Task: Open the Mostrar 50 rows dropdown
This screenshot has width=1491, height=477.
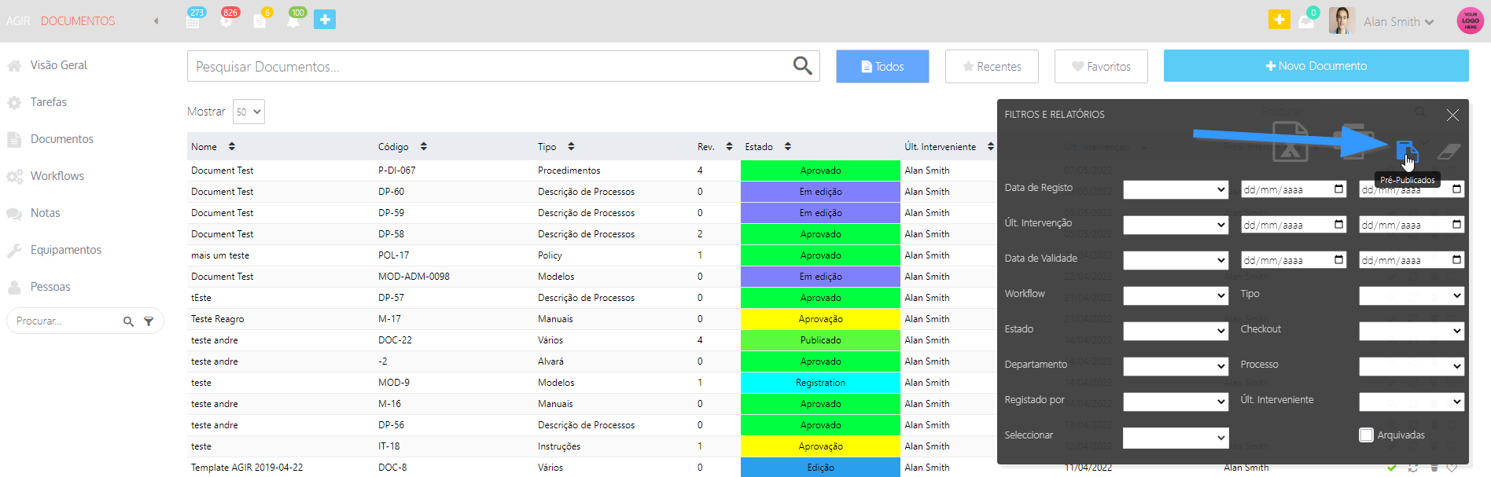Action: 248,112
